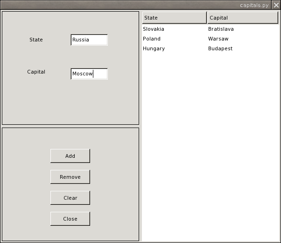Click the Warsaw capital cell
Viewport: 281px width, 243px height.
tap(218, 39)
